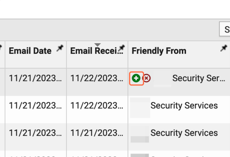The width and height of the screenshot is (230, 157).
Task: Click 'Security Services' in the third row
Action: click(x=184, y=133)
